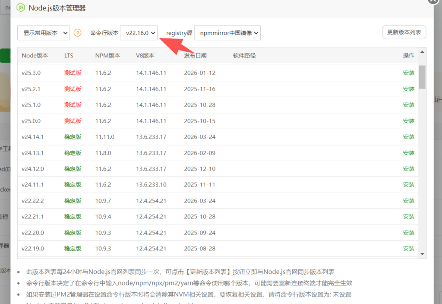Install Node version v22.22.2

point(408,200)
